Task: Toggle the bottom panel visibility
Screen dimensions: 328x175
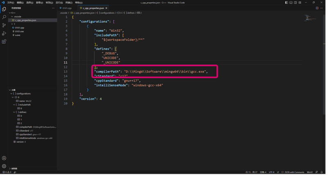Action: [291, 2]
